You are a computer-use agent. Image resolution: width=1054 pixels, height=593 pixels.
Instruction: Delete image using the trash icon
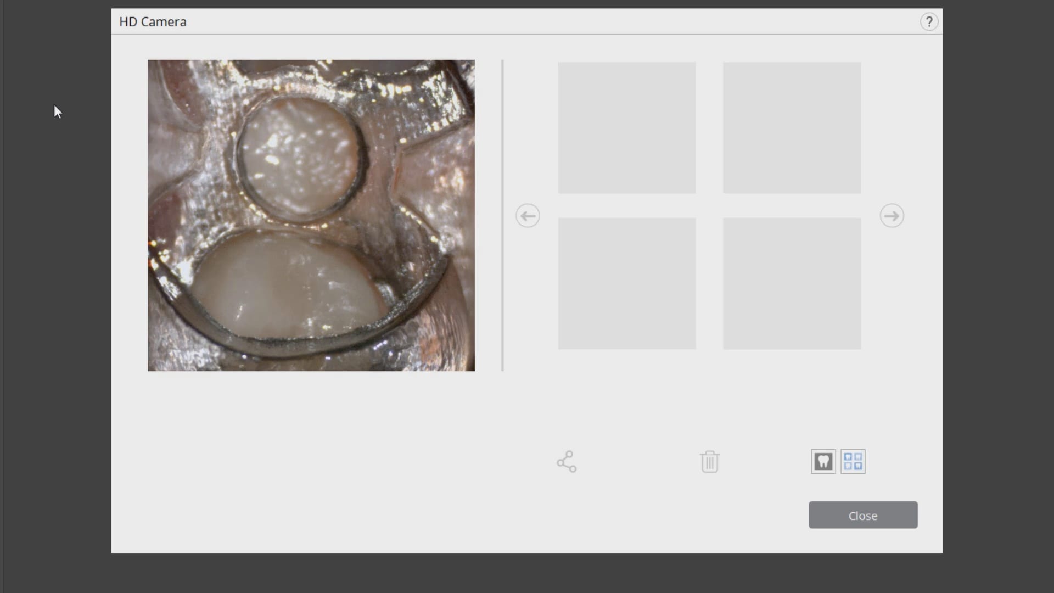(709, 462)
